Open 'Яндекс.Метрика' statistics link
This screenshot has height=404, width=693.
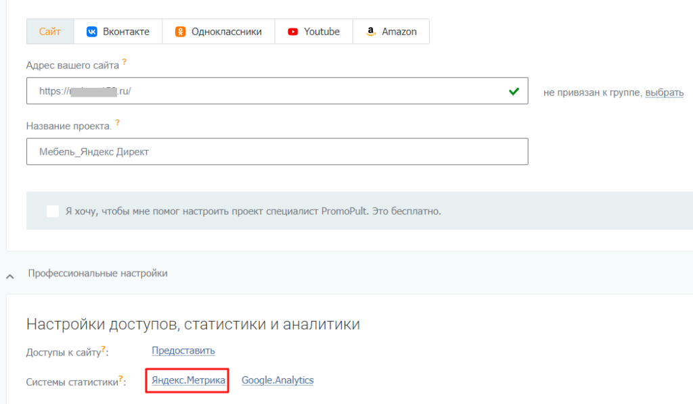click(x=188, y=380)
